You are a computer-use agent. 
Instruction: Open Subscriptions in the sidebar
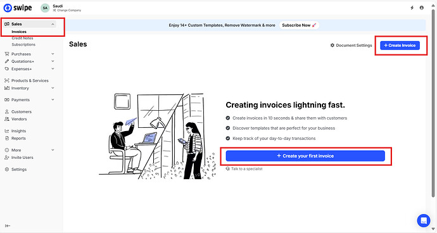[x=23, y=44]
